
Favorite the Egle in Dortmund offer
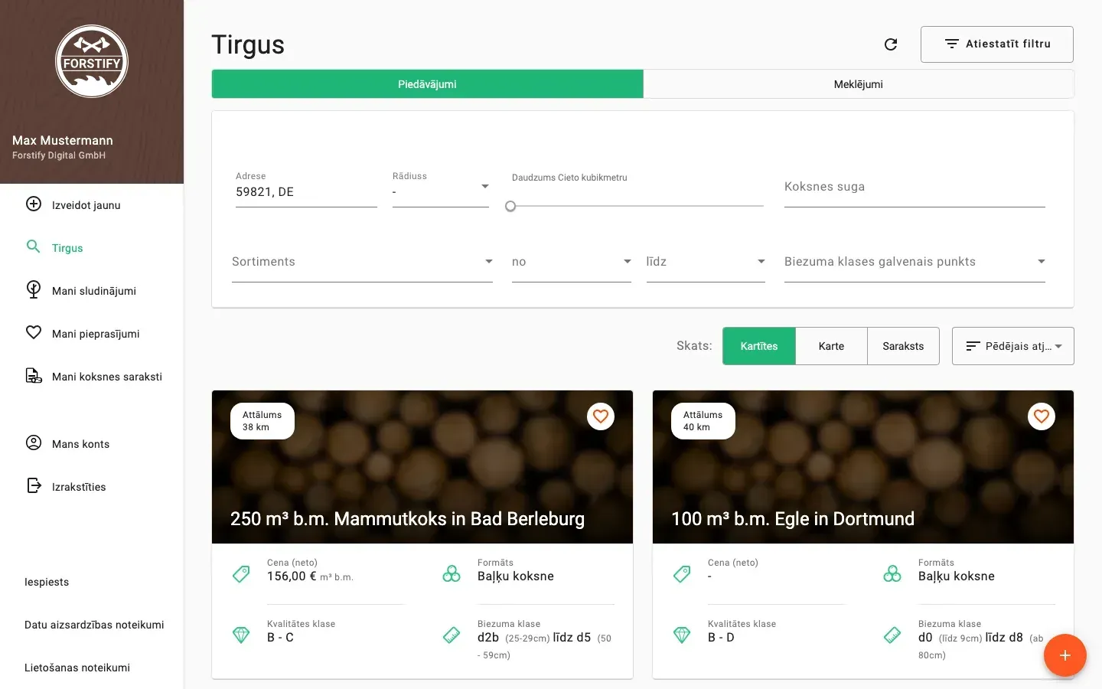[1042, 416]
